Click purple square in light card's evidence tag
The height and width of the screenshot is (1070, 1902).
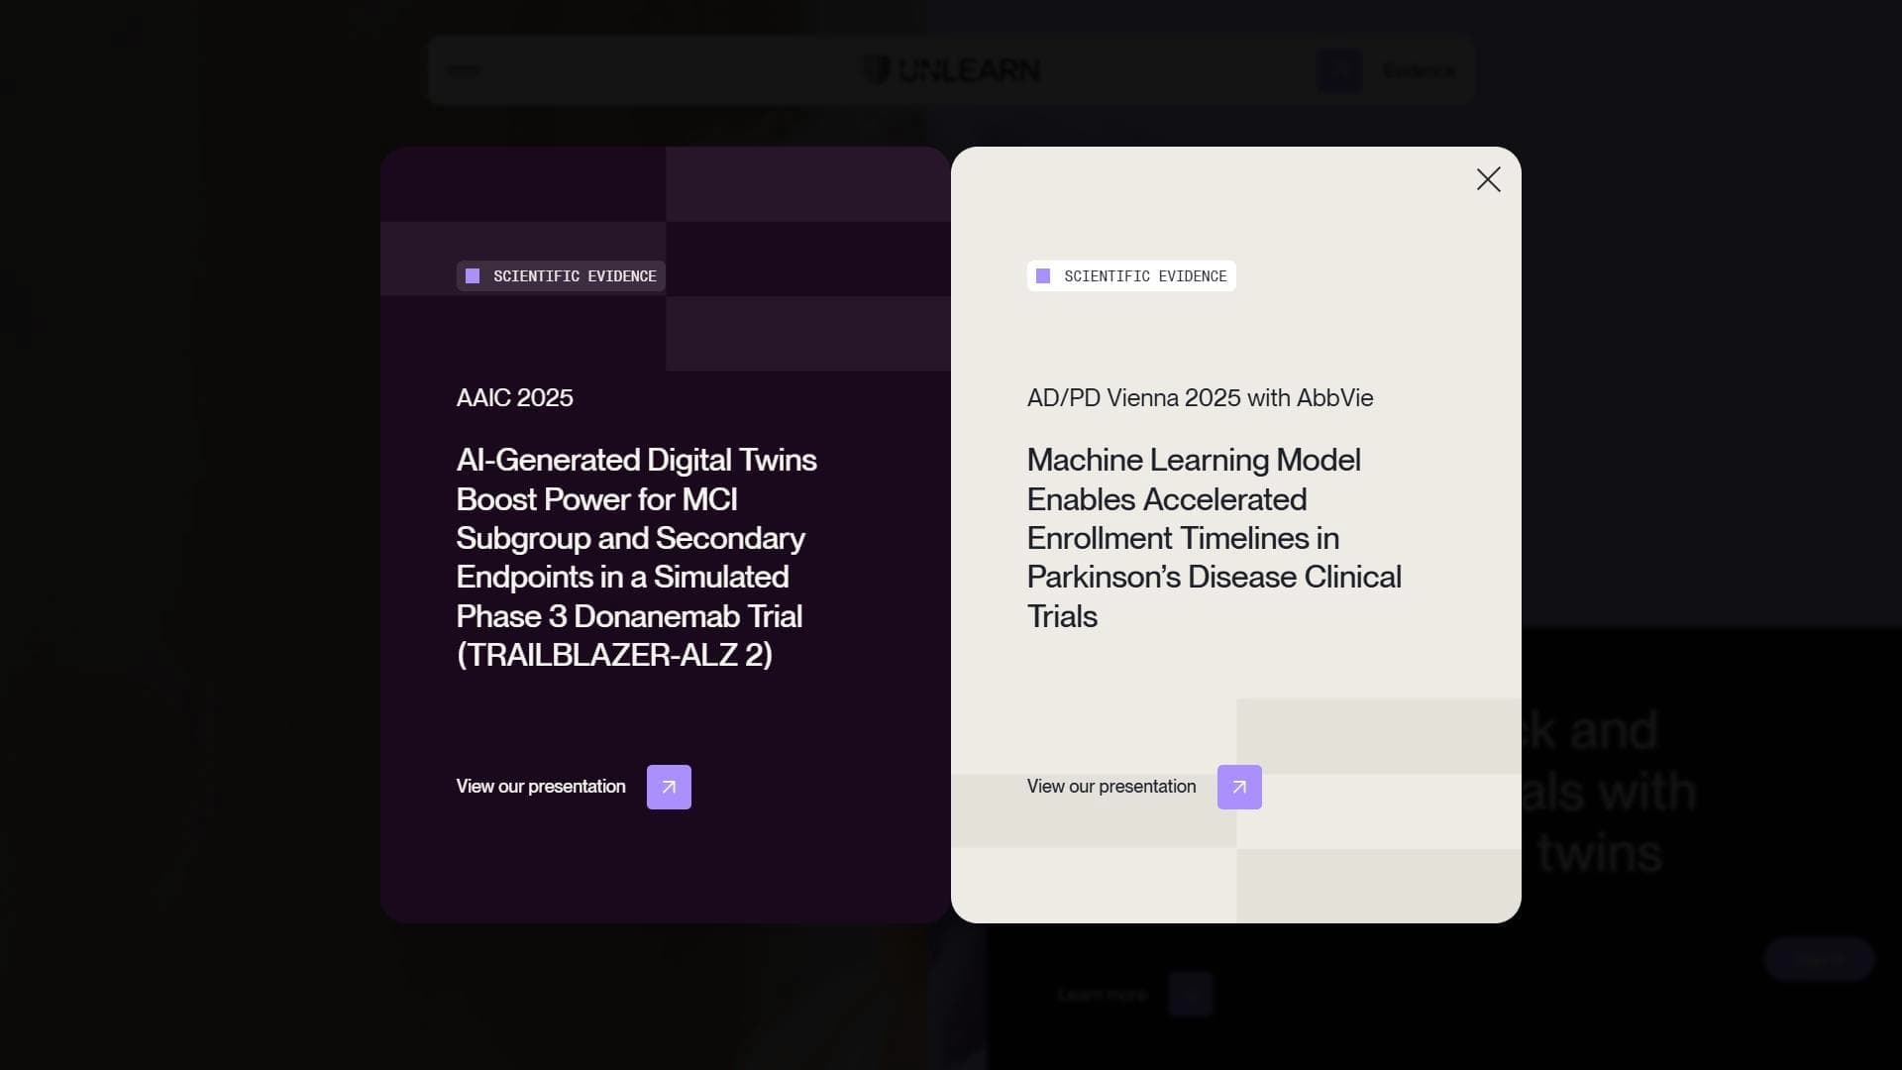click(x=1043, y=276)
